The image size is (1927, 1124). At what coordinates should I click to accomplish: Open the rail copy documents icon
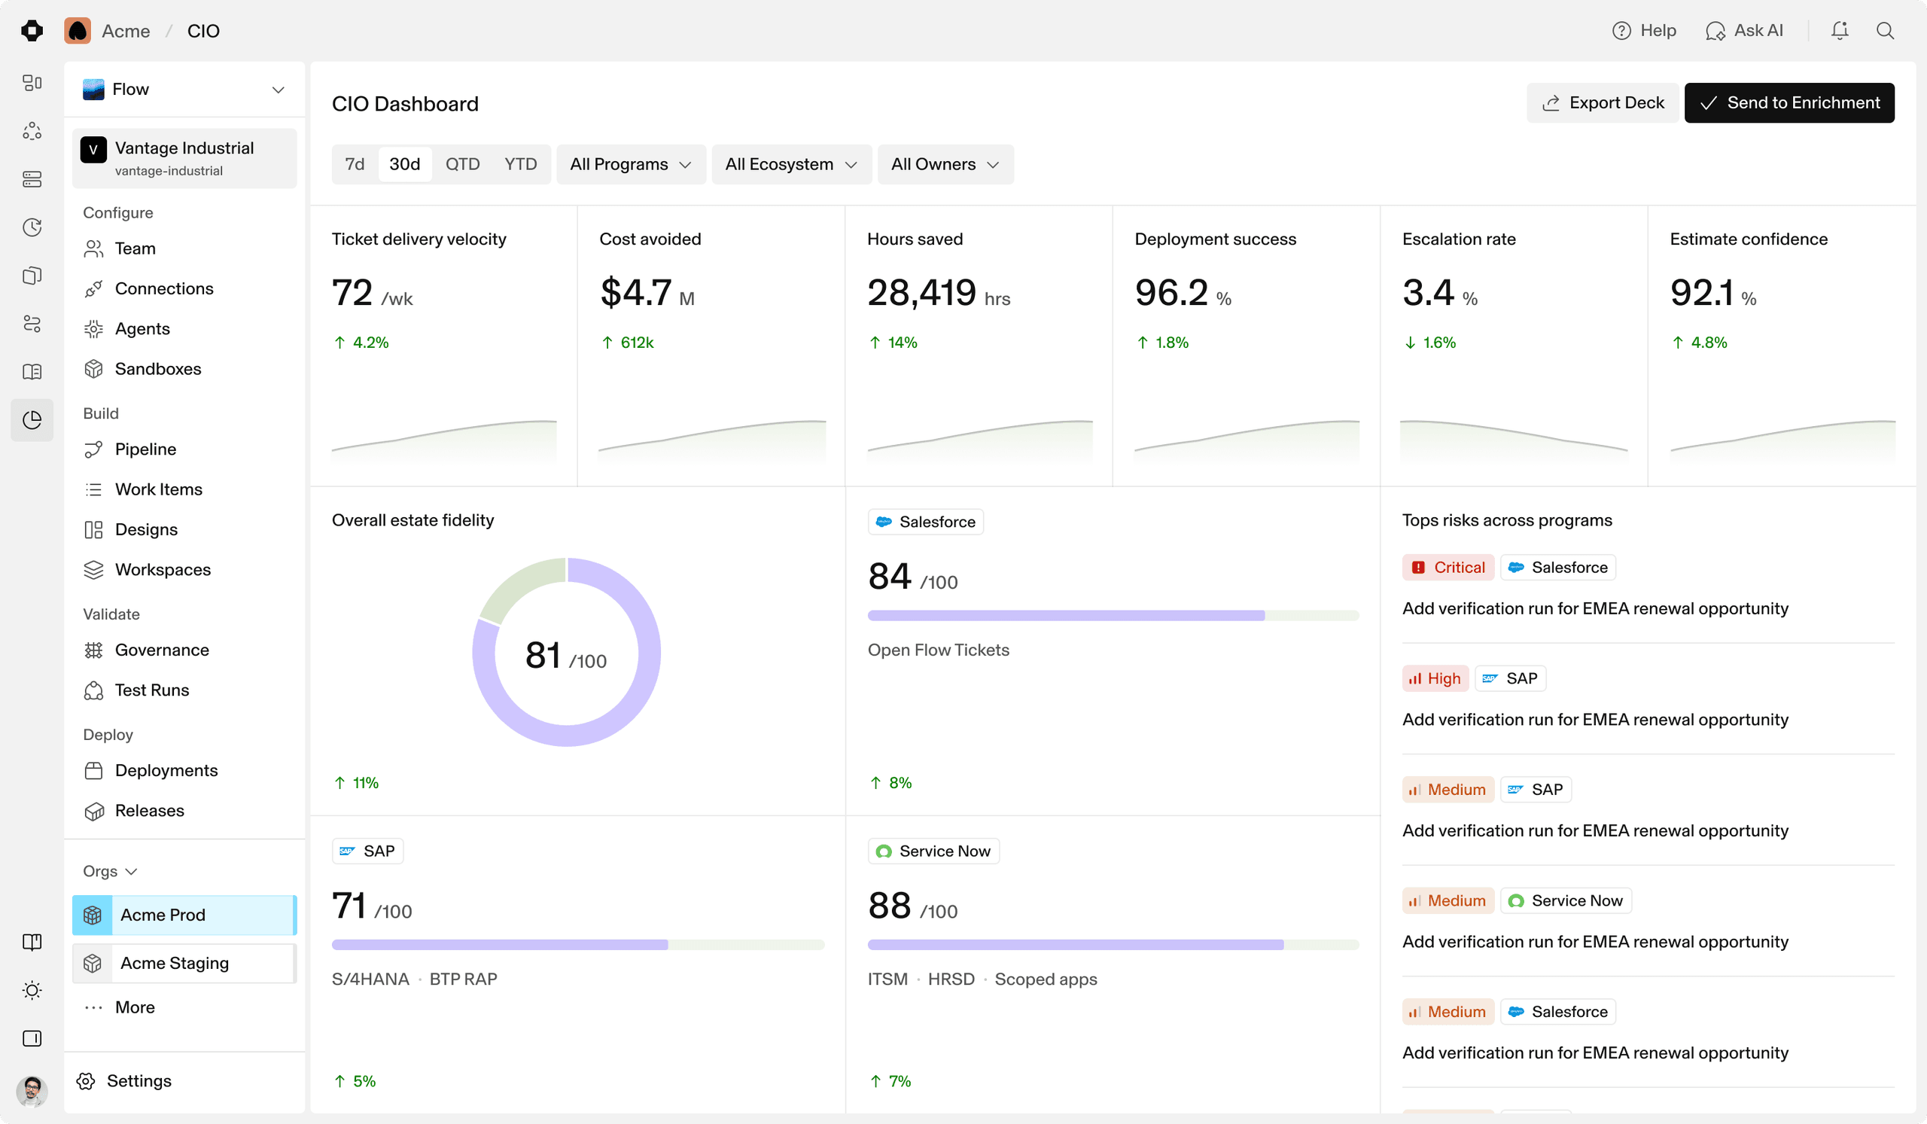pos(32,276)
